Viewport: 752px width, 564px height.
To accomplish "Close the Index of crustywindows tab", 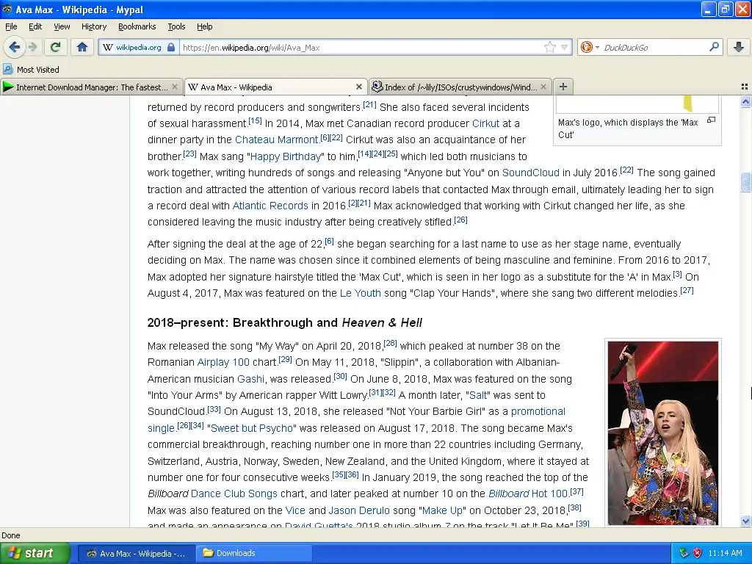I will tap(543, 87).
